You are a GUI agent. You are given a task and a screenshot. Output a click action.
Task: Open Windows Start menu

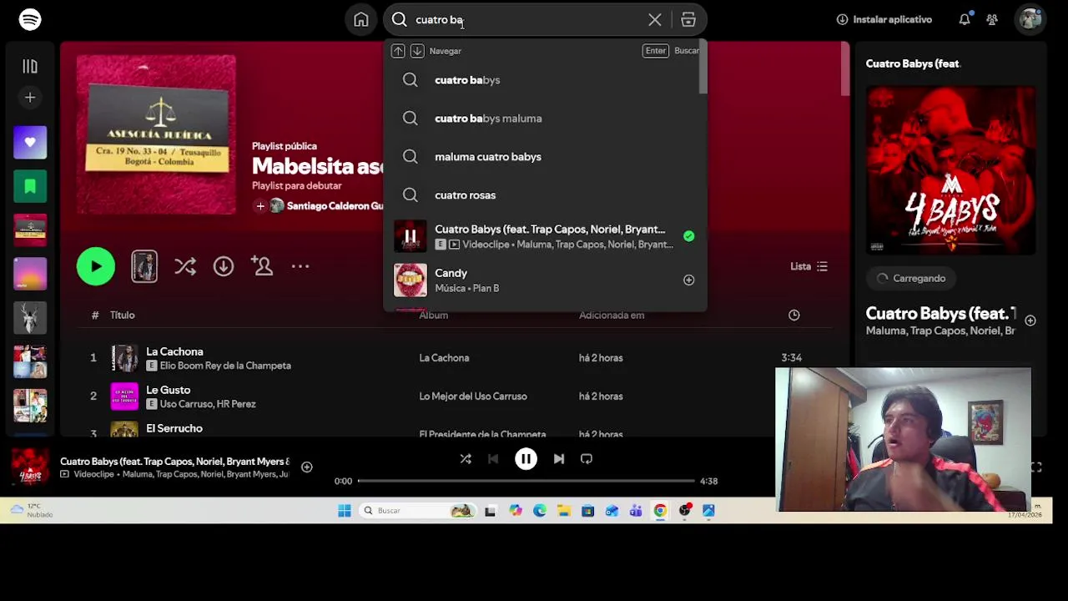pyautogui.click(x=345, y=511)
